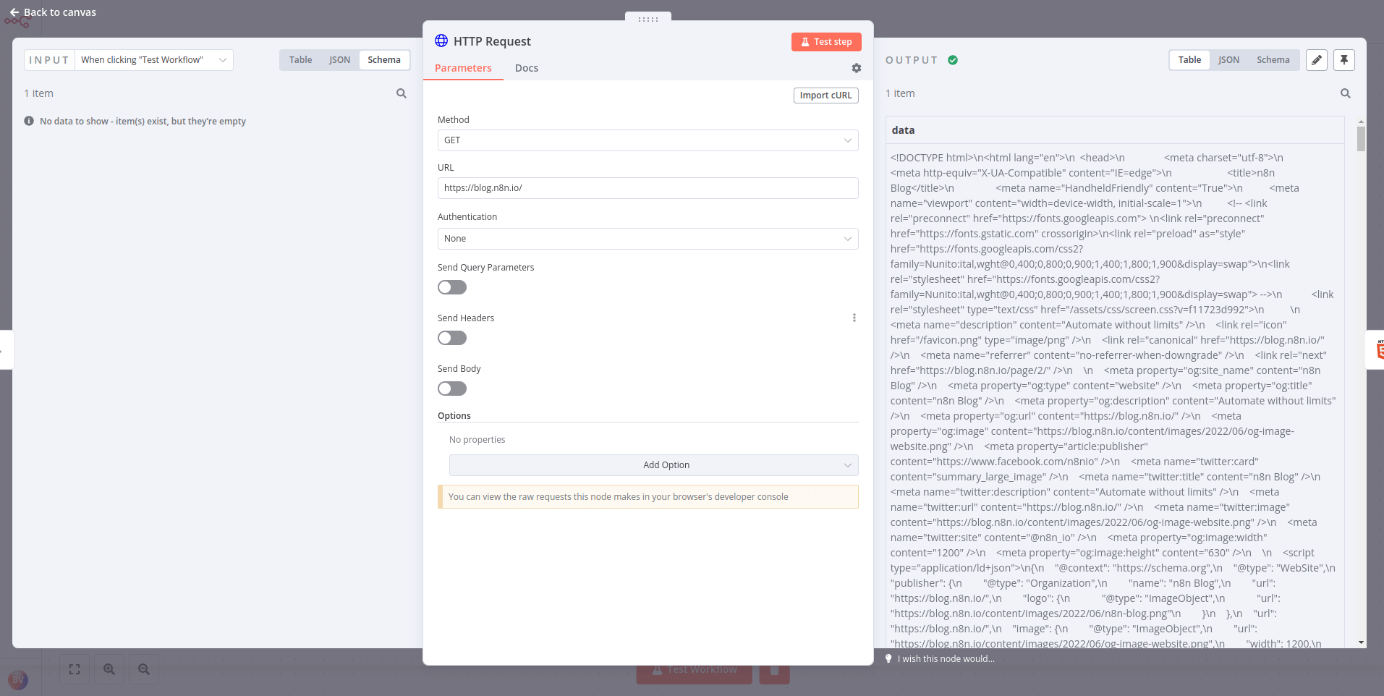Edit output data with the pencil icon
The width and height of the screenshot is (1384, 696).
pyautogui.click(x=1315, y=60)
